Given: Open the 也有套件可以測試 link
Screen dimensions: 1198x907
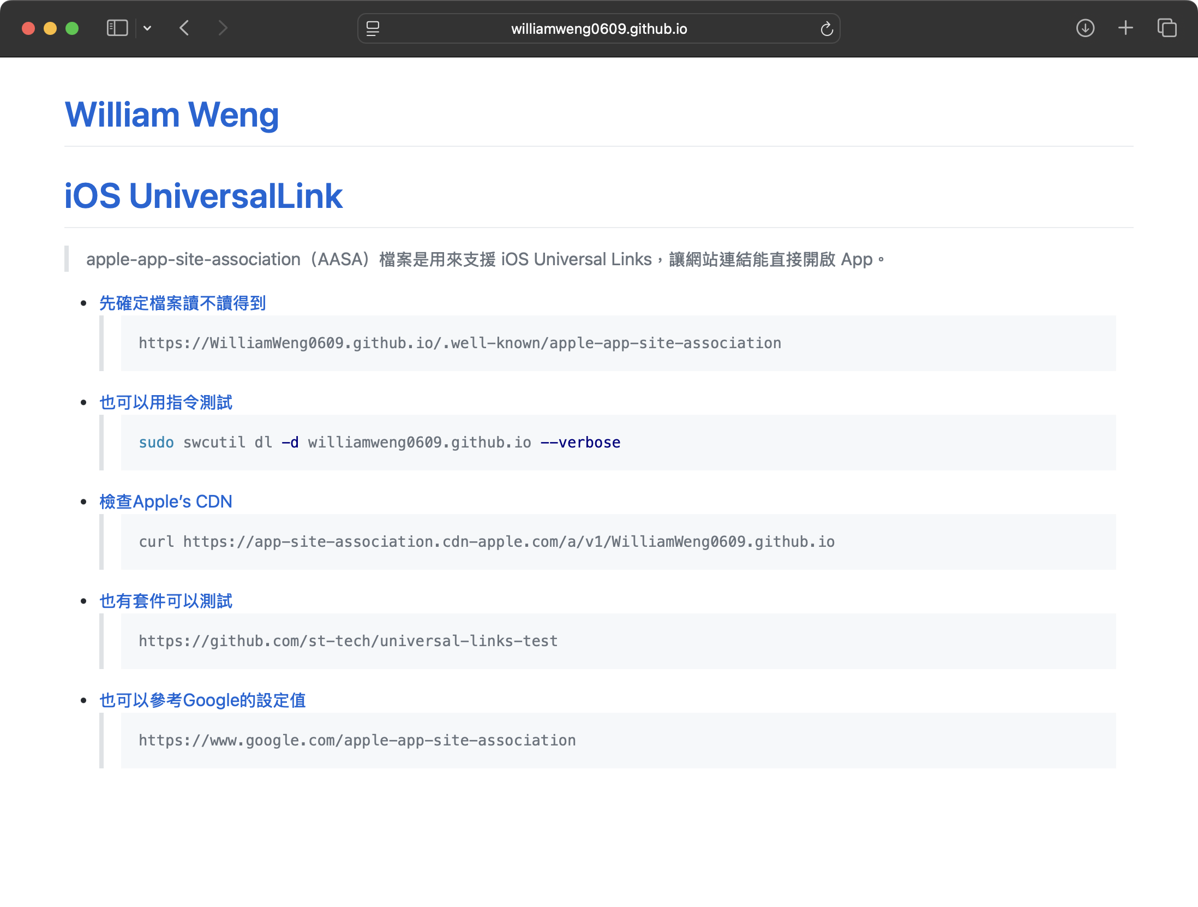Looking at the screenshot, I should pyautogui.click(x=166, y=601).
